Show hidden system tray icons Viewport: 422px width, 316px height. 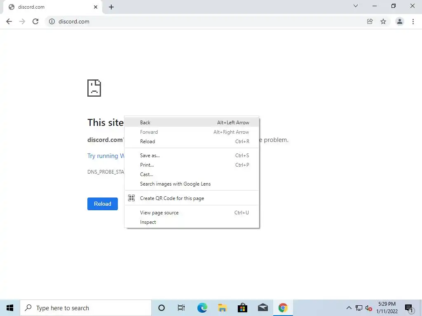[x=349, y=308]
